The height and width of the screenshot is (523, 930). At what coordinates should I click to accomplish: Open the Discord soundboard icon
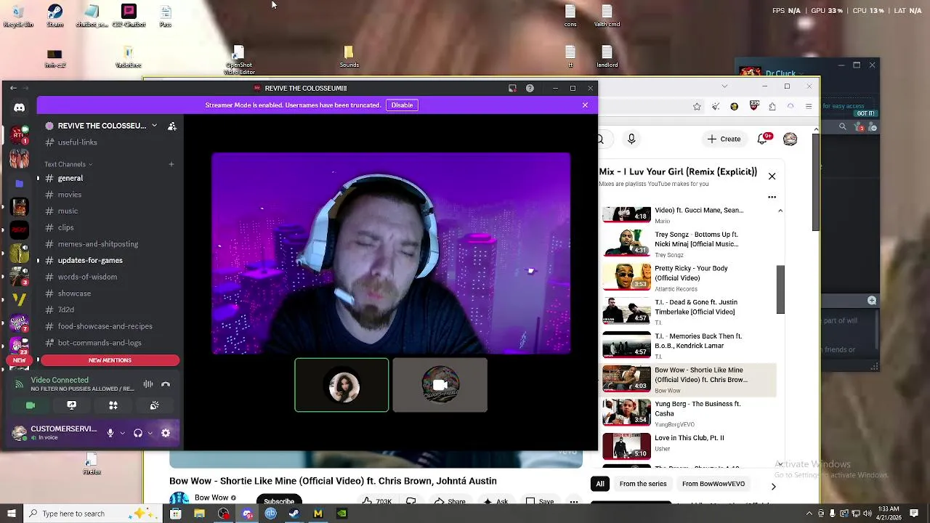pyautogui.click(x=154, y=405)
